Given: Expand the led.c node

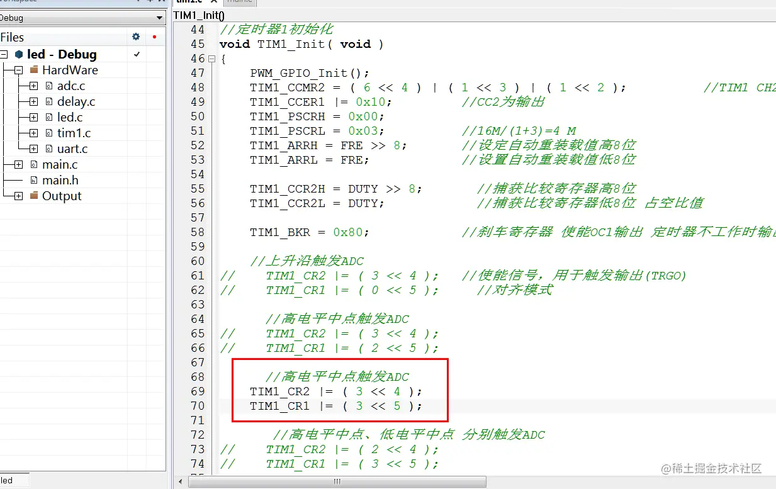Looking at the screenshot, I should [x=33, y=118].
